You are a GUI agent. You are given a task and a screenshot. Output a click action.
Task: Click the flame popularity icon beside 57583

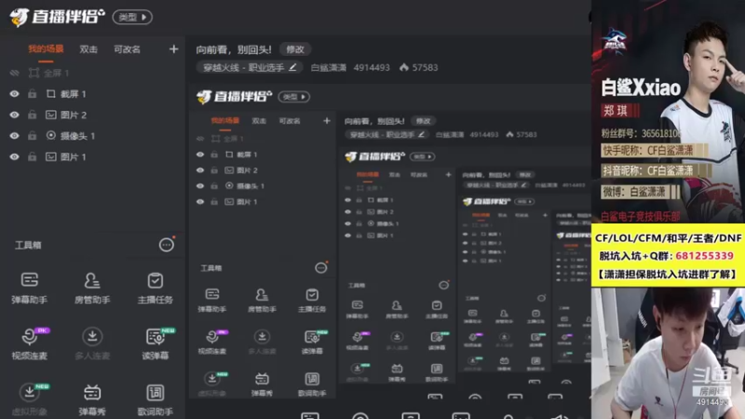[404, 67]
